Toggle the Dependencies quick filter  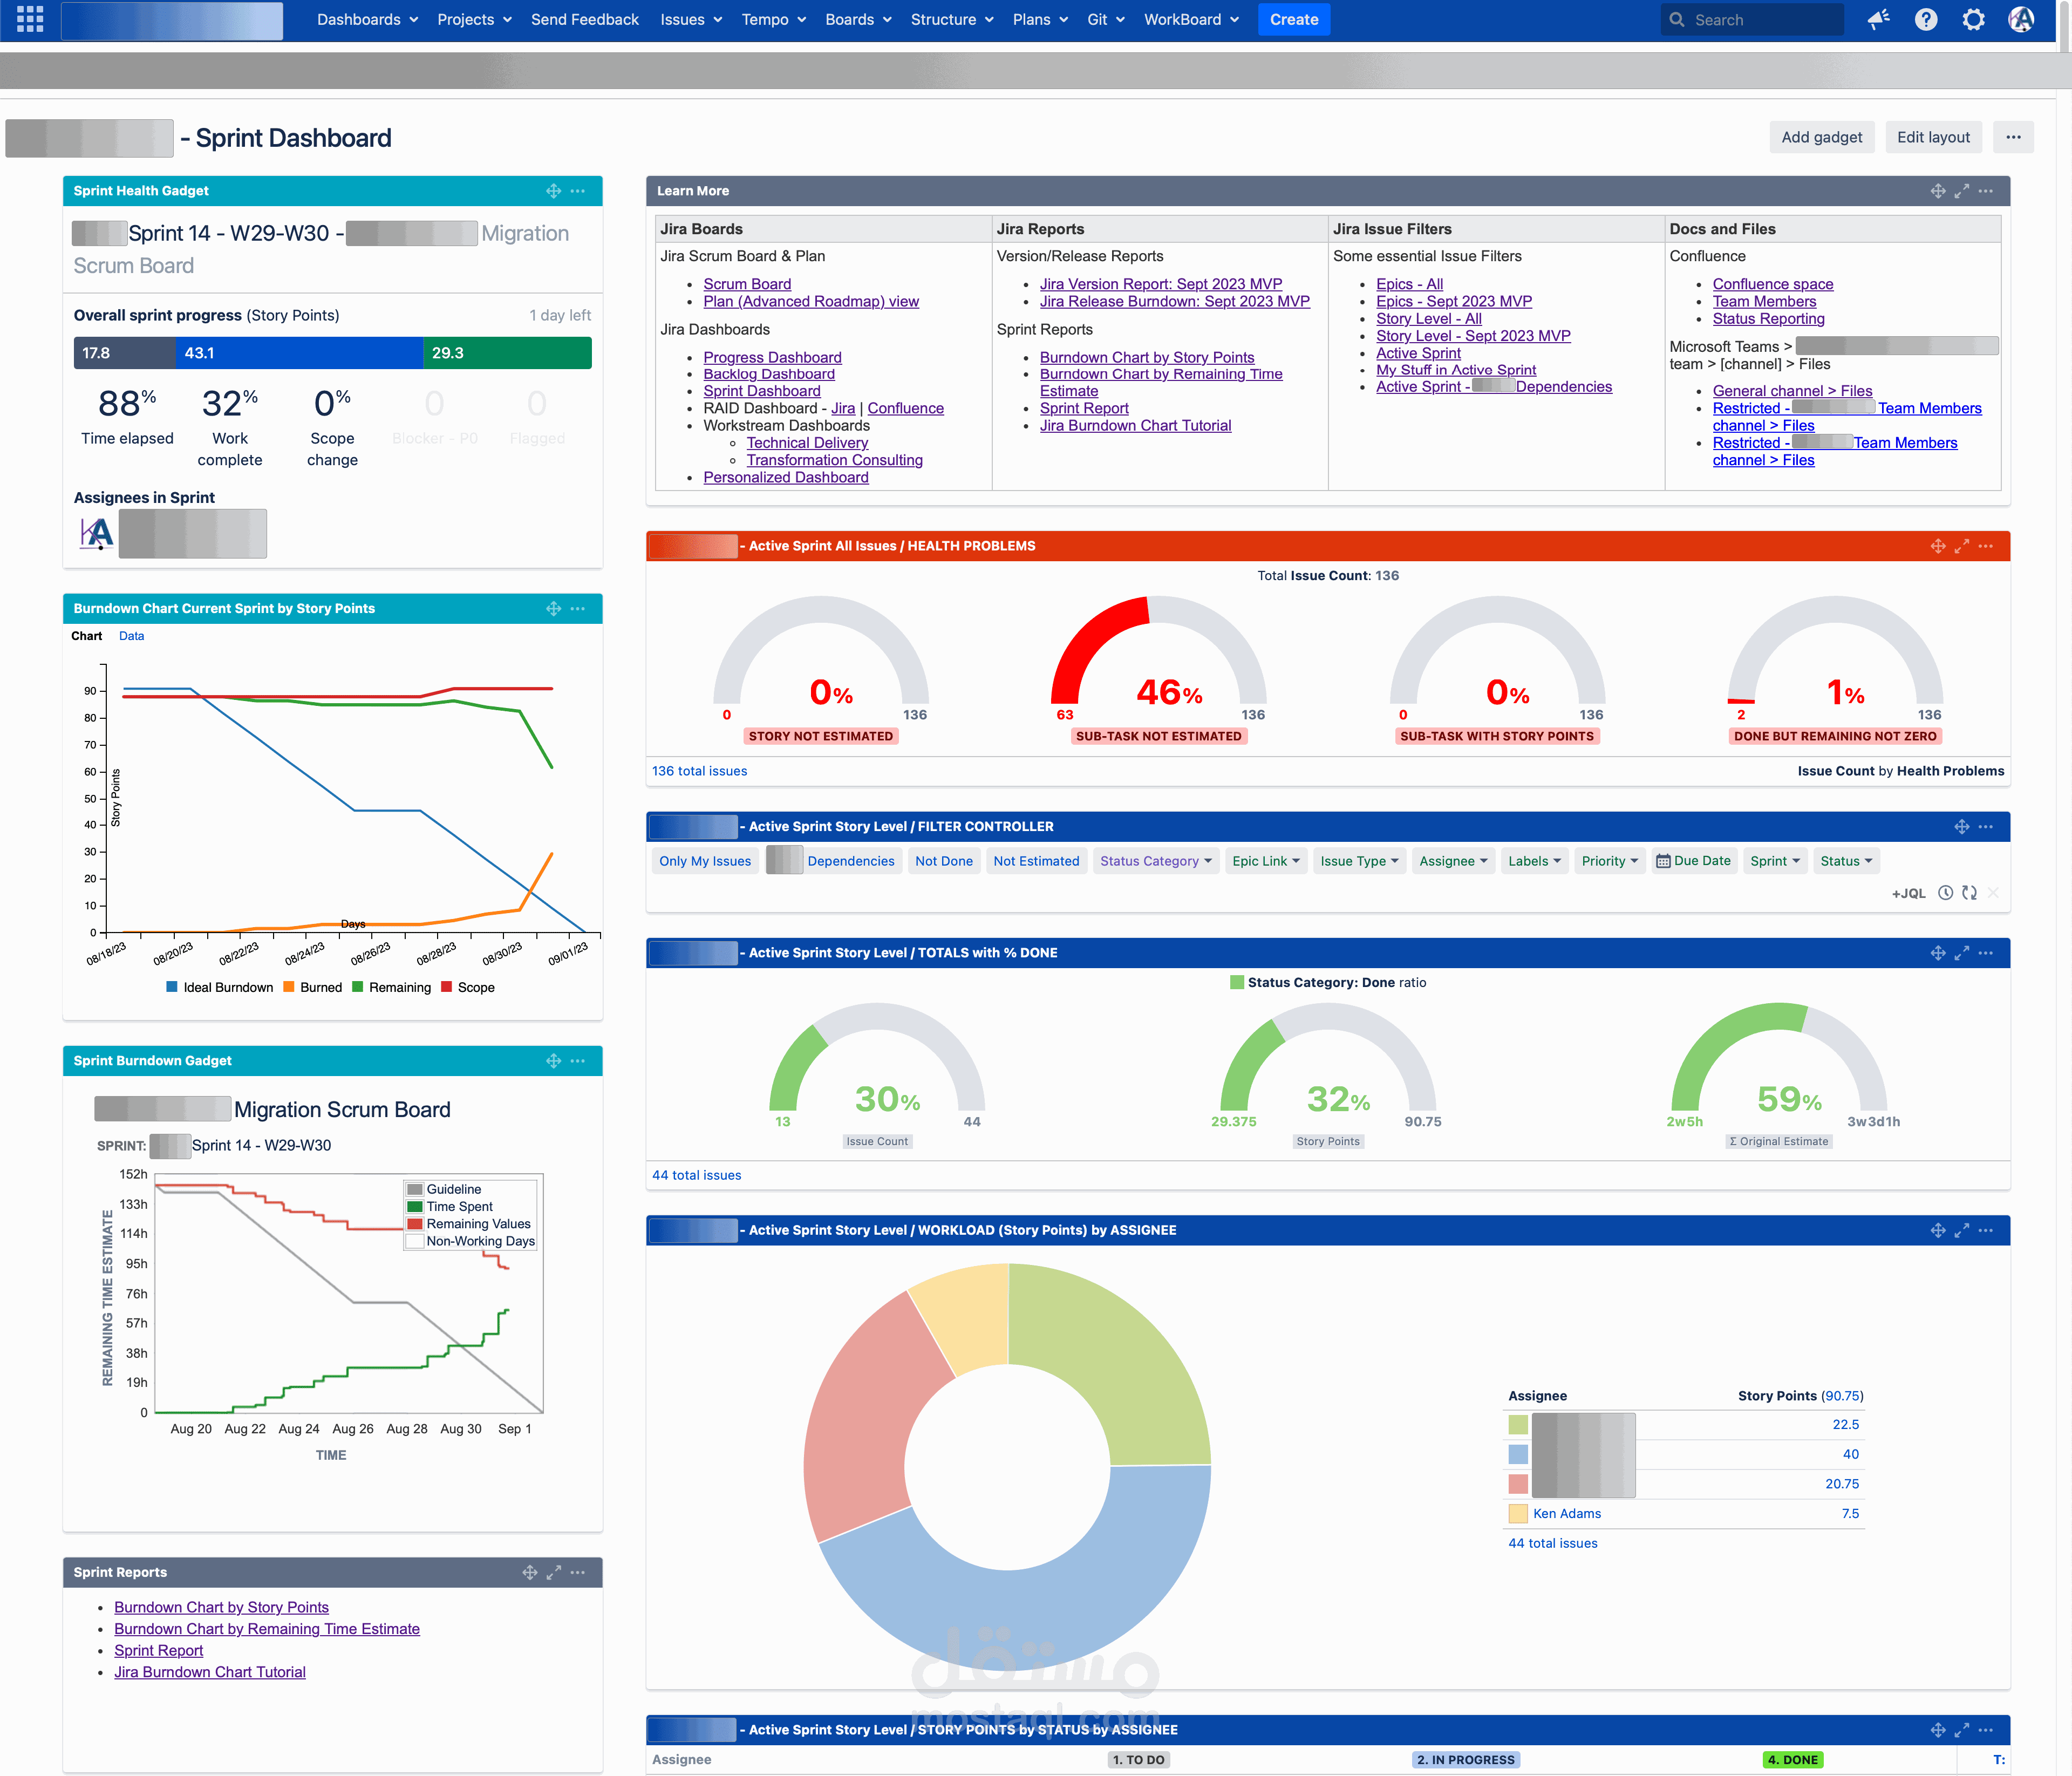[833, 861]
